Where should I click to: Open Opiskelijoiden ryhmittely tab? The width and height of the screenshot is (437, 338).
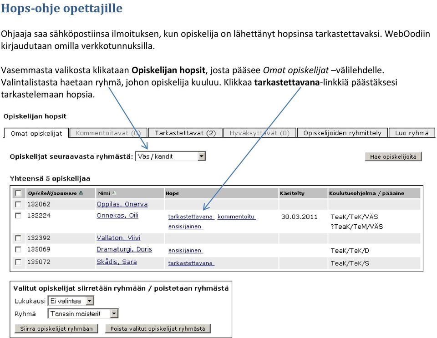pos(342,133)
